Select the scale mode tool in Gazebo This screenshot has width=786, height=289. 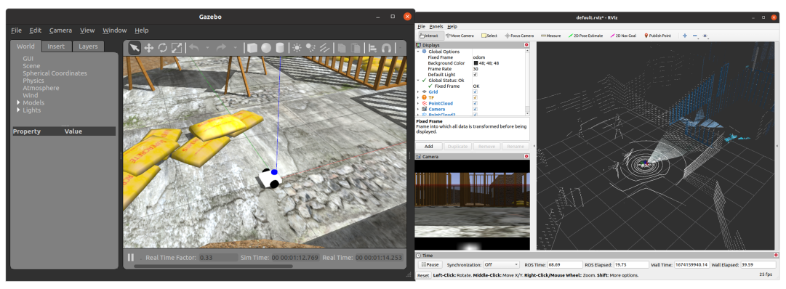coord(177,48)
